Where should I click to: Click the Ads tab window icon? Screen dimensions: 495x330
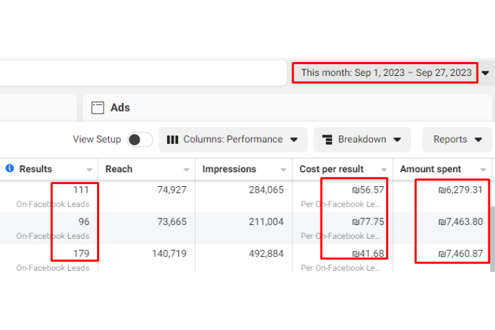point(98,108)
